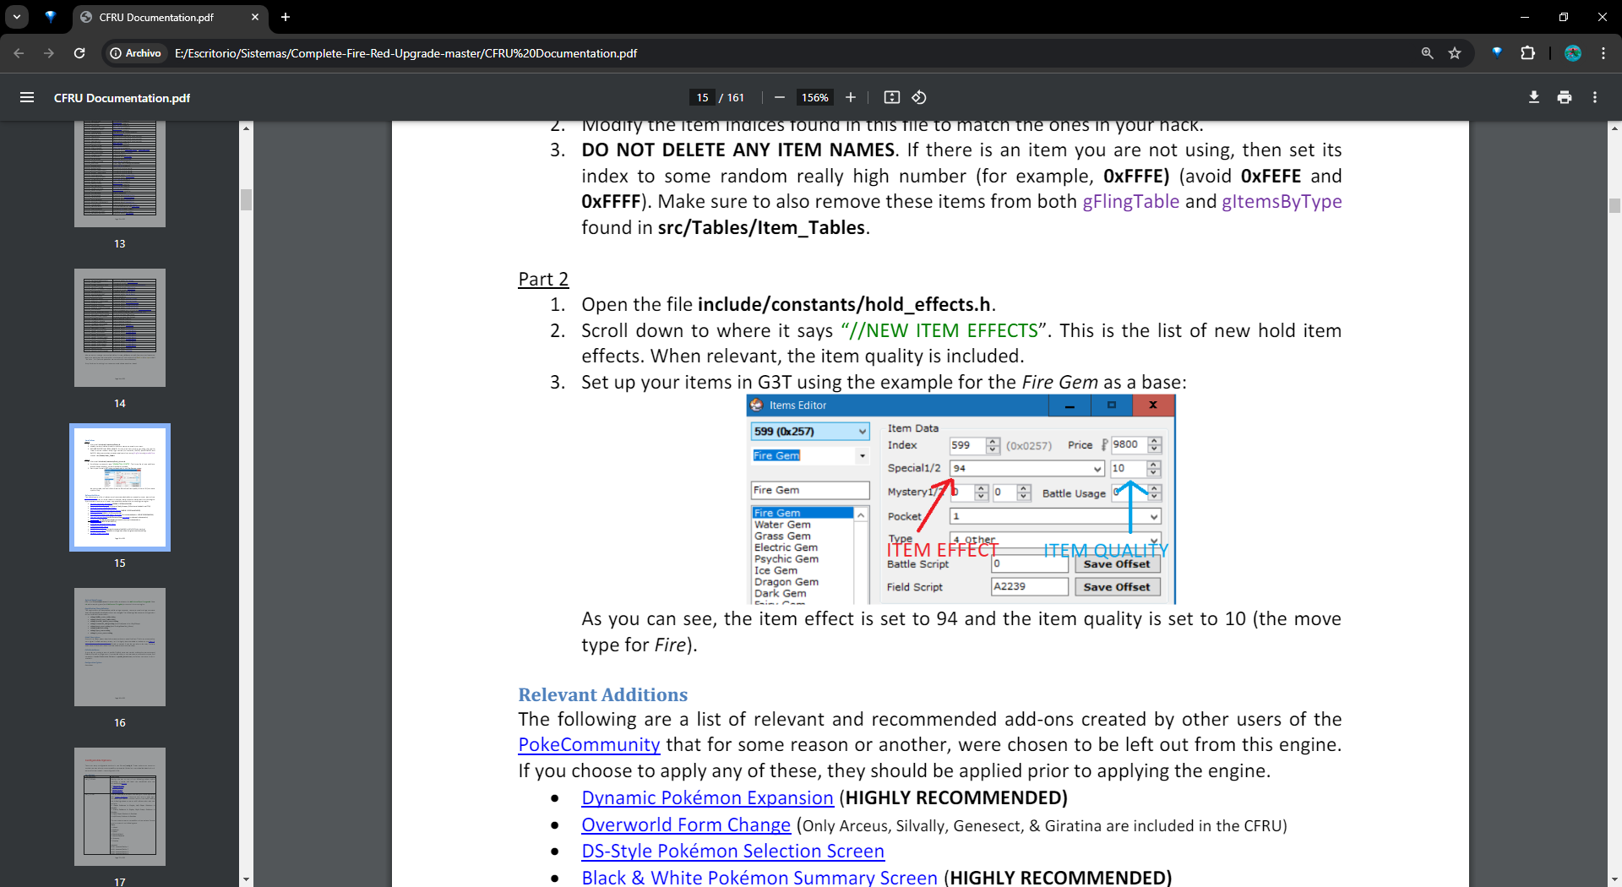Click the page number input field
Screen dimensions: 1622x887
(x=702, y=97)
